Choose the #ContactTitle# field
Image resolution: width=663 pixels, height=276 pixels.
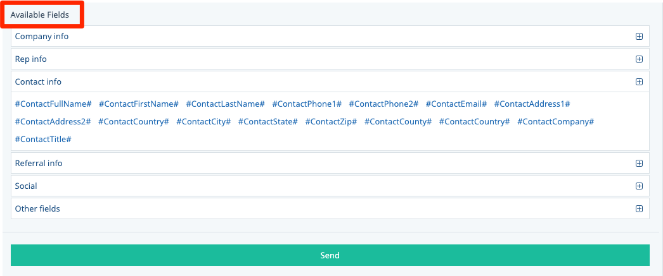(x=43, y=139)
